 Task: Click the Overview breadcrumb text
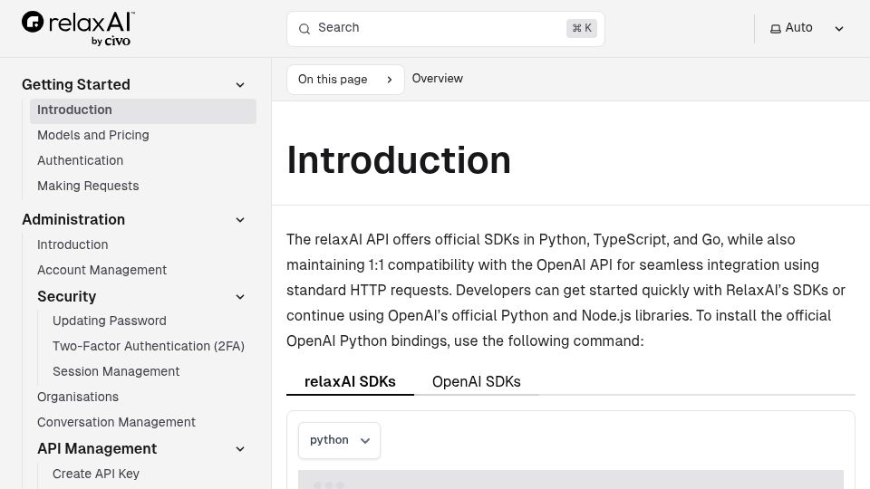coord(437,79)
